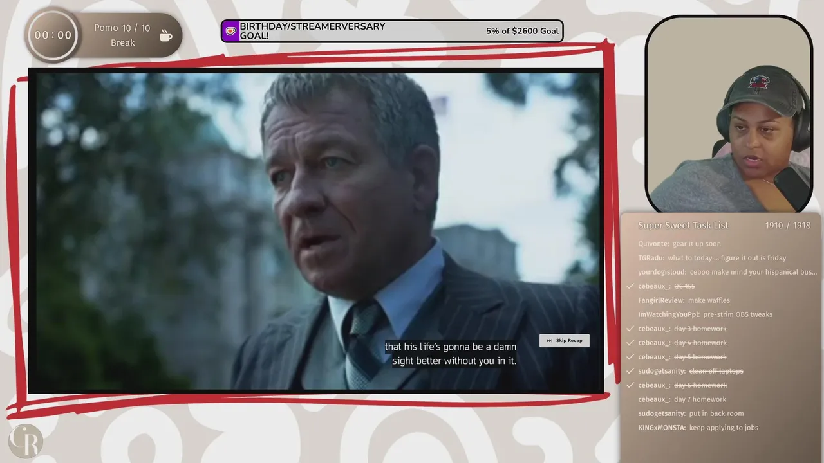Select the crossed-out 'day 4 homework' text
The image size is (824, 463).
pos(700,343)
